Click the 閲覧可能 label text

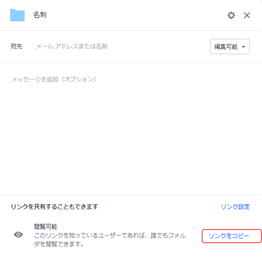point(45,227)
